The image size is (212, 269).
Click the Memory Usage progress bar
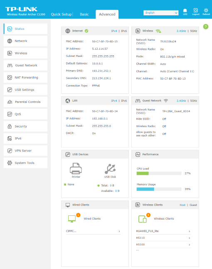click(x=159, y=189)
